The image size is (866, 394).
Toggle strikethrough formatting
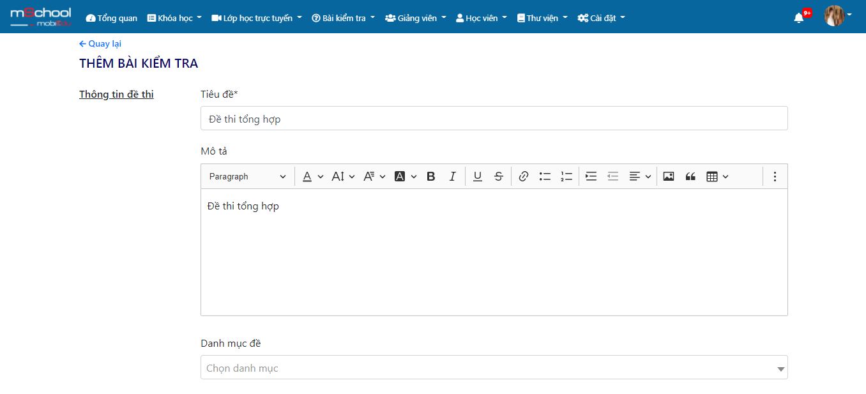(x=499, y=176)
